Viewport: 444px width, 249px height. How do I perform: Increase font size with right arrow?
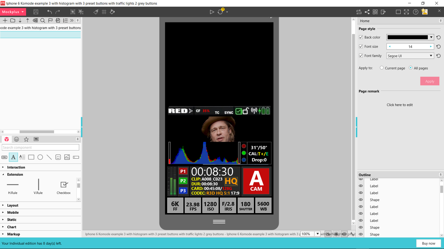431,46
